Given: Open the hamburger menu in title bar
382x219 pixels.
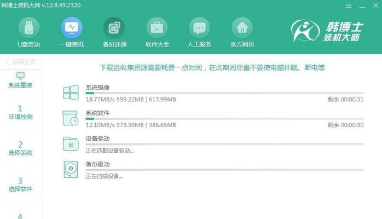Looking at the screenshot, I should pyautogui.click(x=349, y=5).
